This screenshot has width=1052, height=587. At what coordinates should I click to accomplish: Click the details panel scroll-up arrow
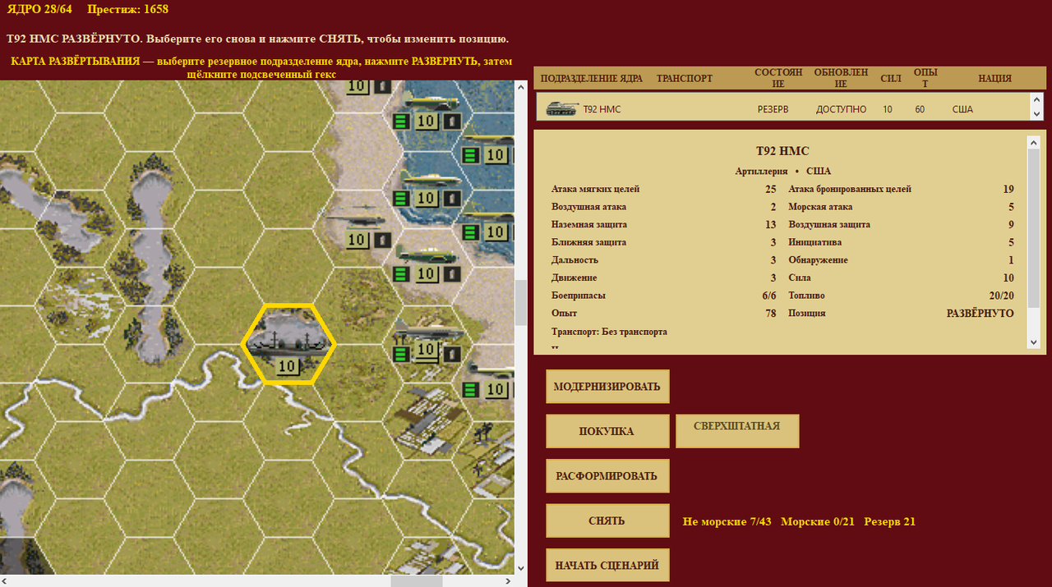coord(1033,142)
